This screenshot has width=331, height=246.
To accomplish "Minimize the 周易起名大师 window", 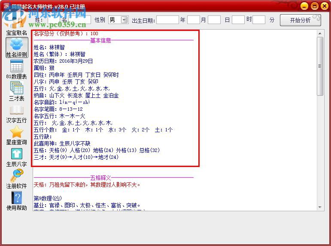I will pos(304,6).
